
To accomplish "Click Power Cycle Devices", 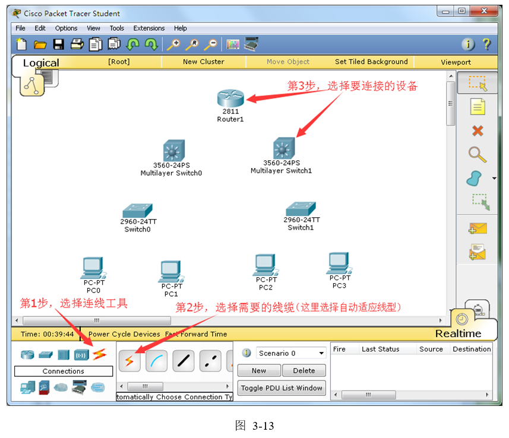I will pyautogui.click(x=124, y=334).
